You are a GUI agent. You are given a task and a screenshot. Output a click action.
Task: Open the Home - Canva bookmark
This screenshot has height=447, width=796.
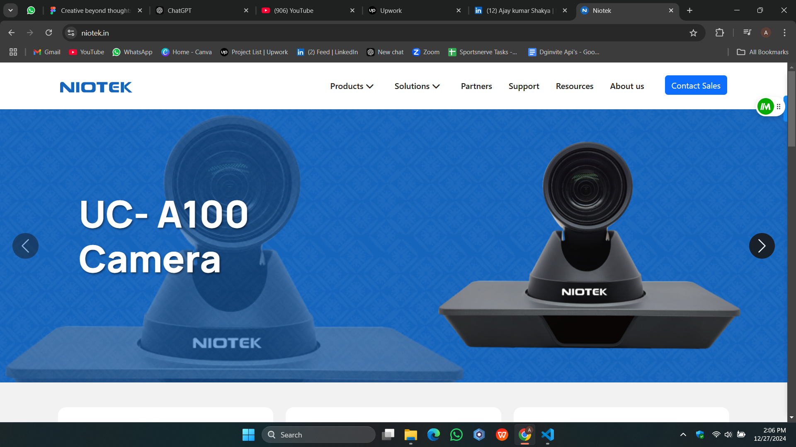[x=187, y=52]
